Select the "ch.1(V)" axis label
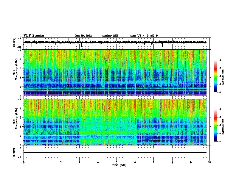The height and width of the screenshot is (182, 236). click(x=14, y=42)
